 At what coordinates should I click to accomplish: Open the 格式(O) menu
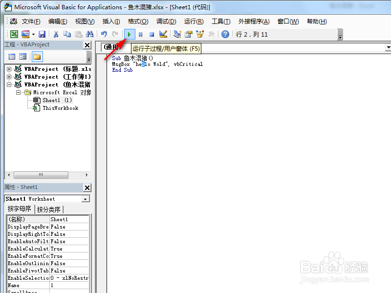click(138, 21)
